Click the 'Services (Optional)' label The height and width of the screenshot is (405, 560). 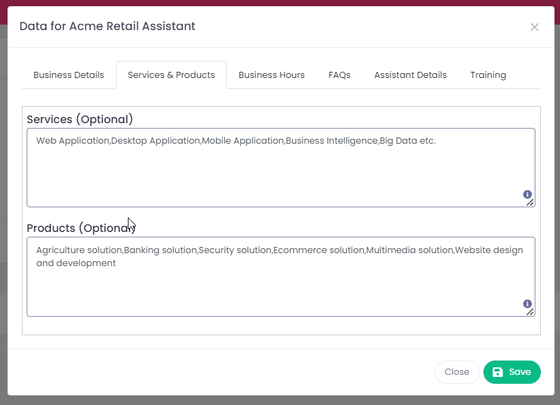tap(79, 119)
